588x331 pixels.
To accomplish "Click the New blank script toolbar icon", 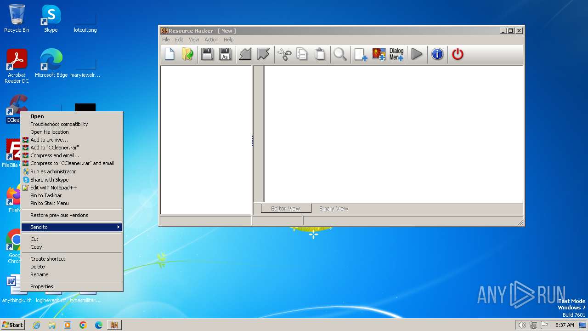I will (x=170, y=54).
